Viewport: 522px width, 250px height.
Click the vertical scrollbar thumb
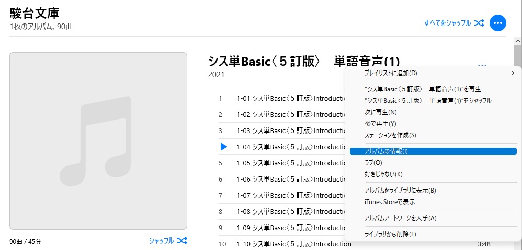518,56
